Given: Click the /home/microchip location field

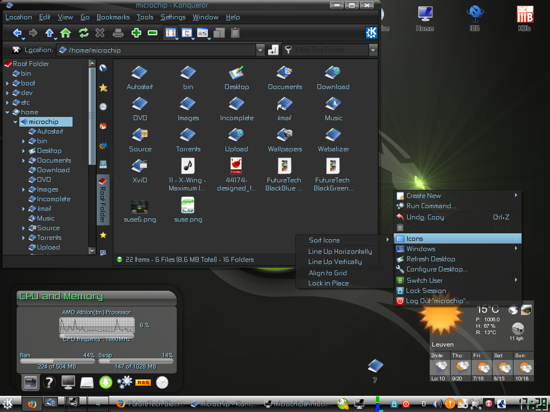Looking at the screenshot, I should pos(156,50).
